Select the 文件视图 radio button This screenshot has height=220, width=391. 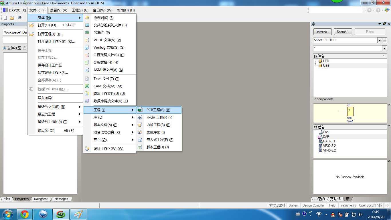[5, 48]
